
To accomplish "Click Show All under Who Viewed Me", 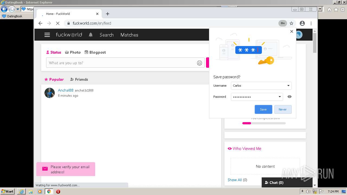I will [235, 180].
